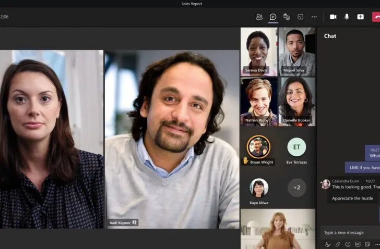Viewport: 380px width, 249px height.
Task: Click Cassandra Dunn's chat avatar
Action: coord(326,184)
